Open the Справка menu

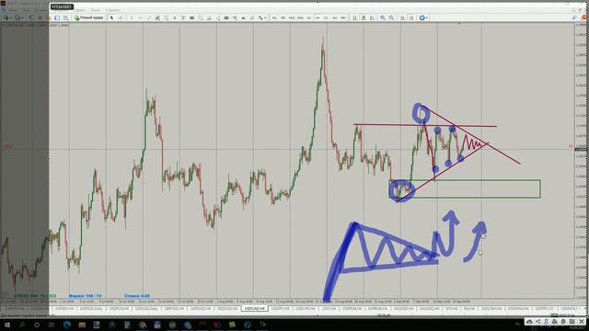[x=112, y=10]
